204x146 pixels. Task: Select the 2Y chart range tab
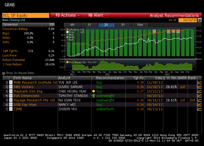(x=106, y=25)
